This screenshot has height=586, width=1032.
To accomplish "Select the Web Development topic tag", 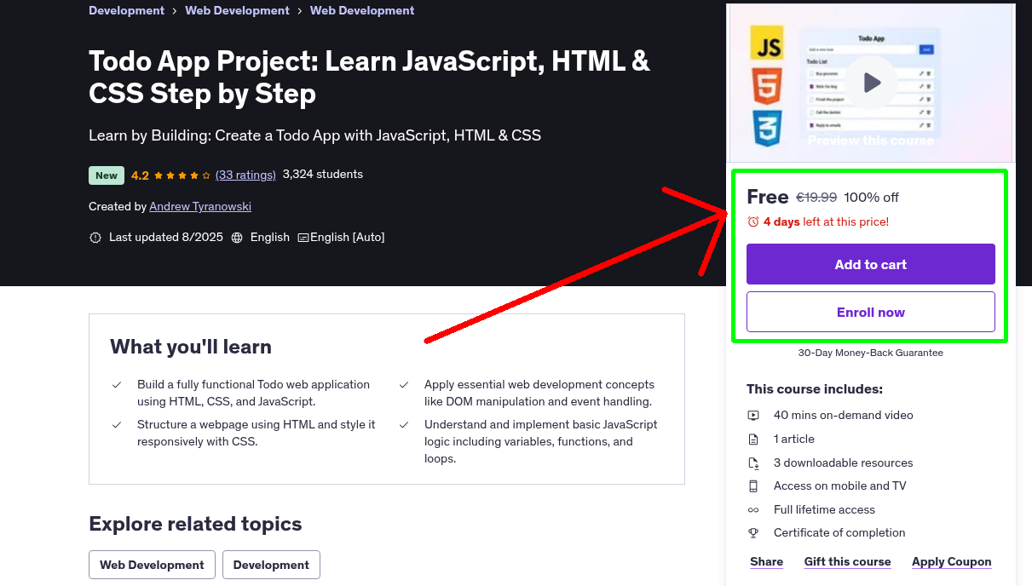I will pos(152,565).
